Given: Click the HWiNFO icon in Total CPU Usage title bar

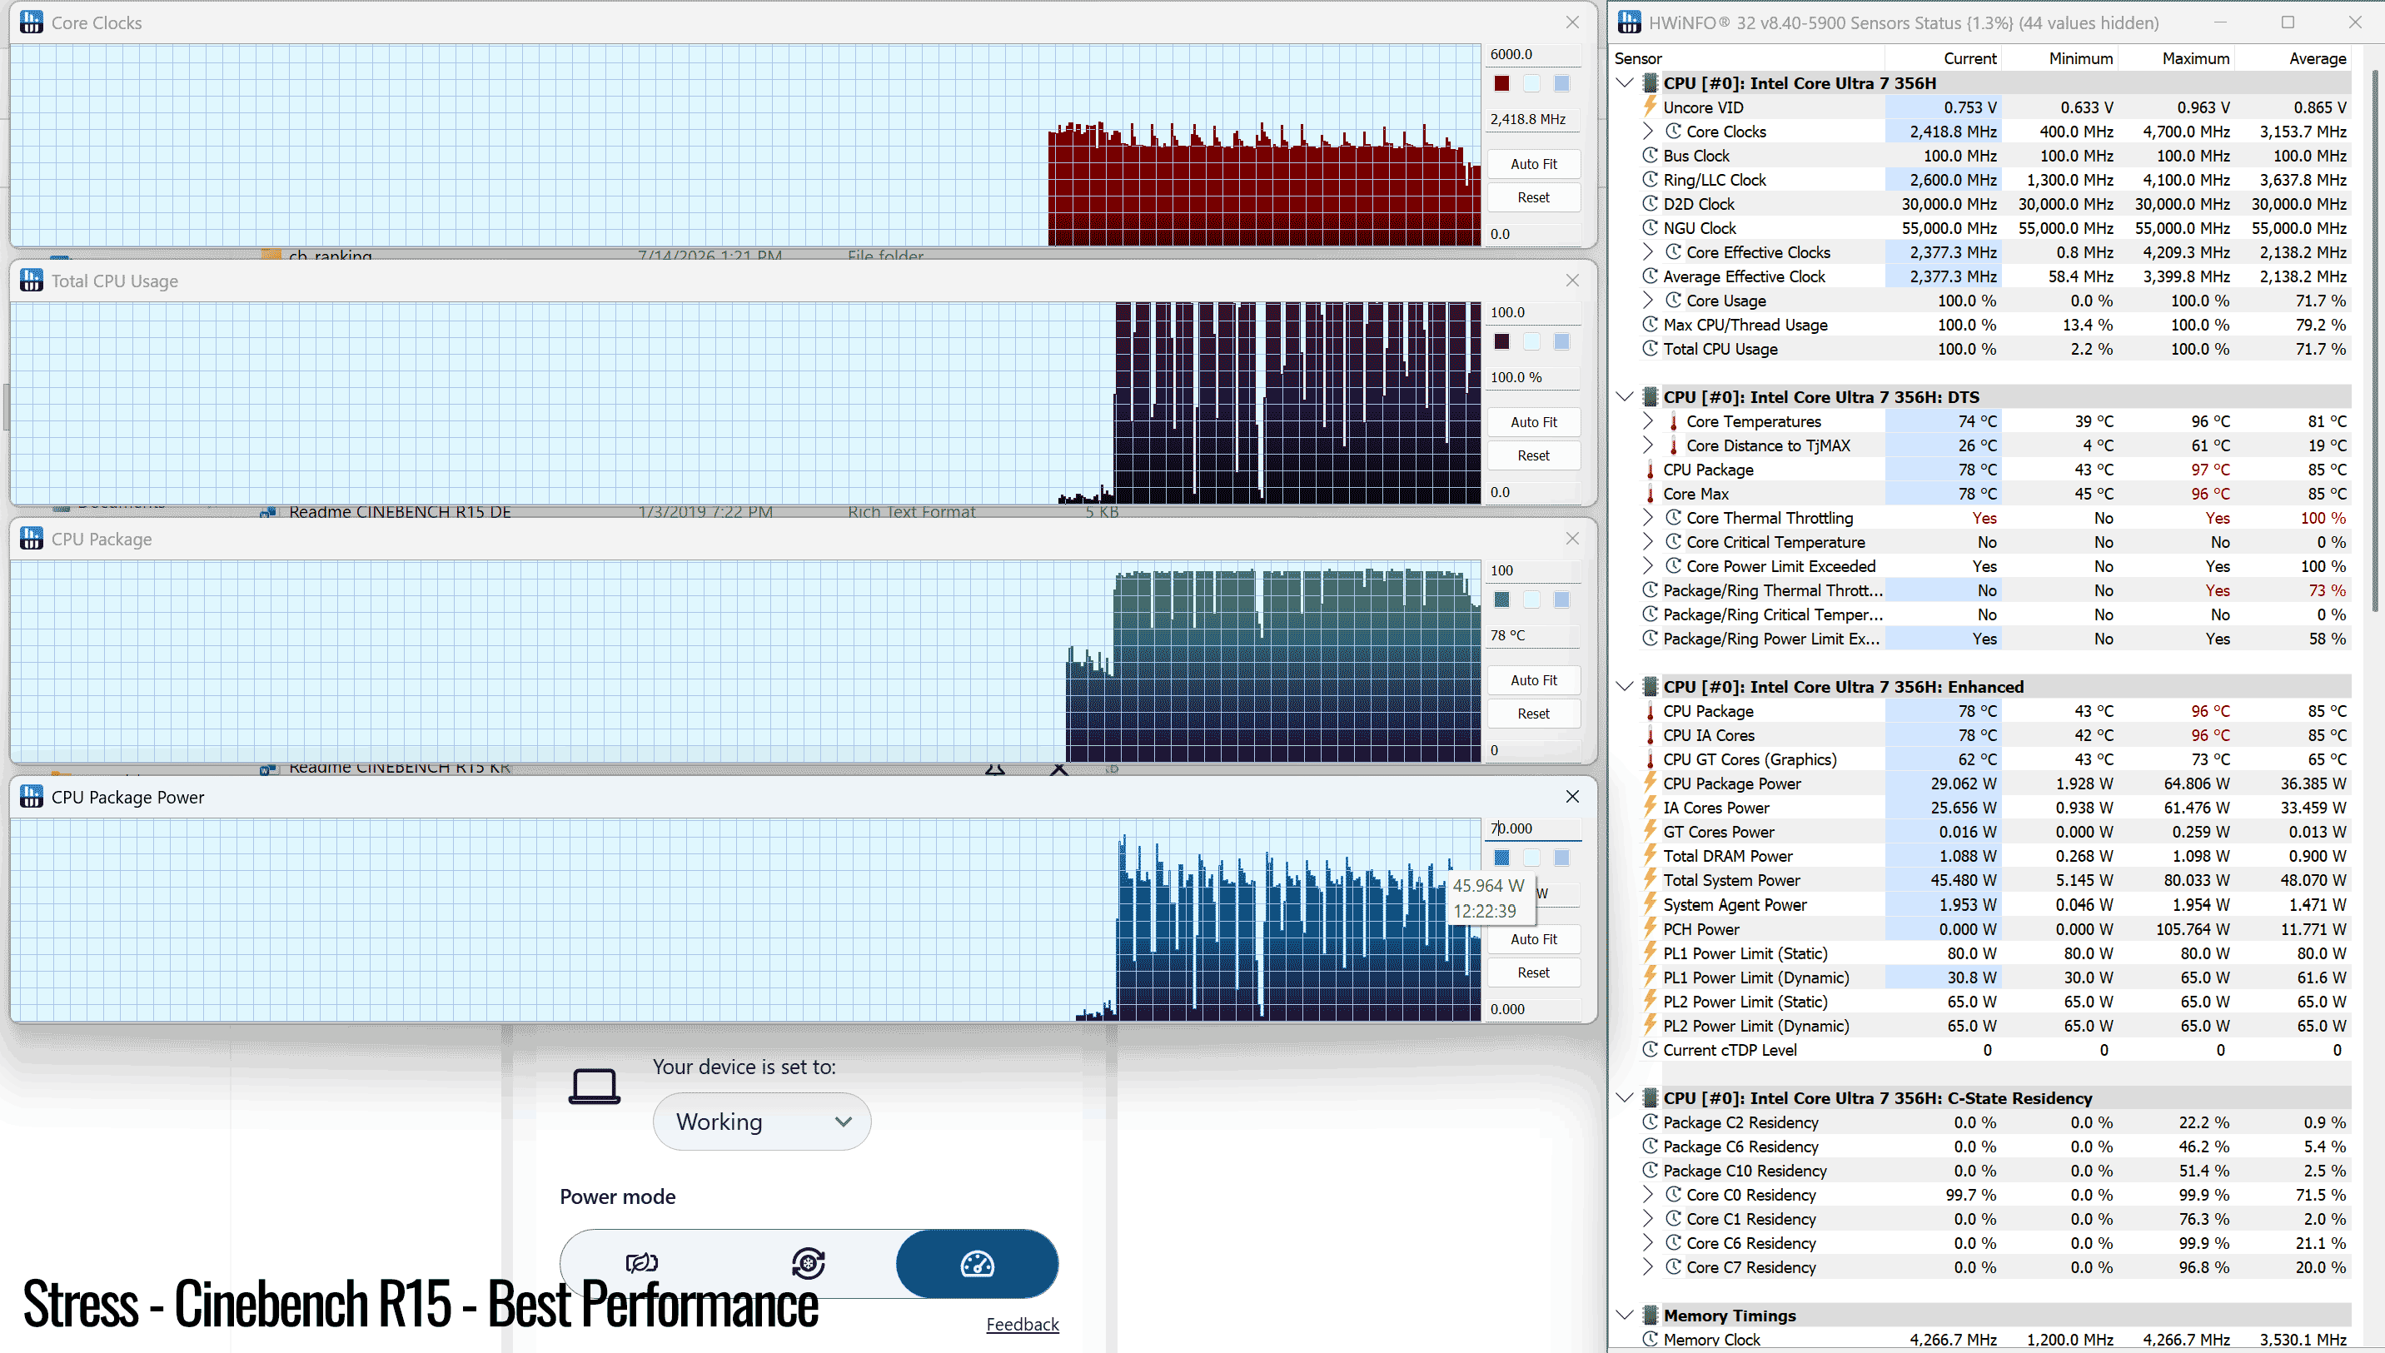Looking at the screenshot, I should (x=31, y=281).
